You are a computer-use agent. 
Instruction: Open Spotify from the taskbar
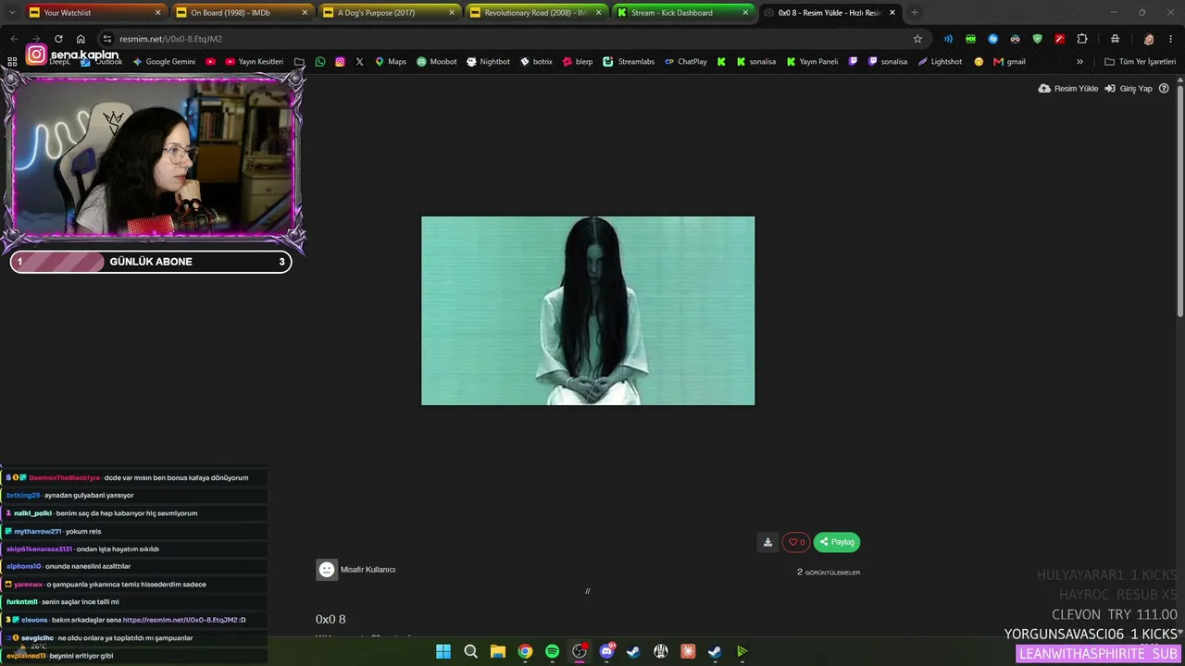[552, 651]
